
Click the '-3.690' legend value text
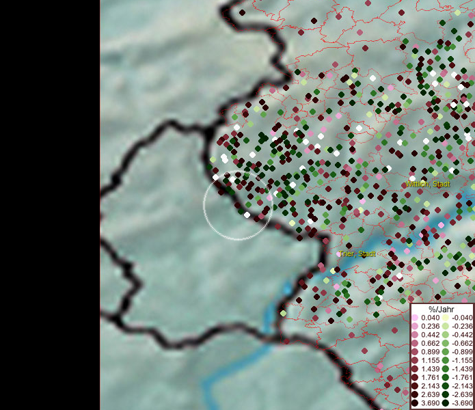(x=462, y=403)
